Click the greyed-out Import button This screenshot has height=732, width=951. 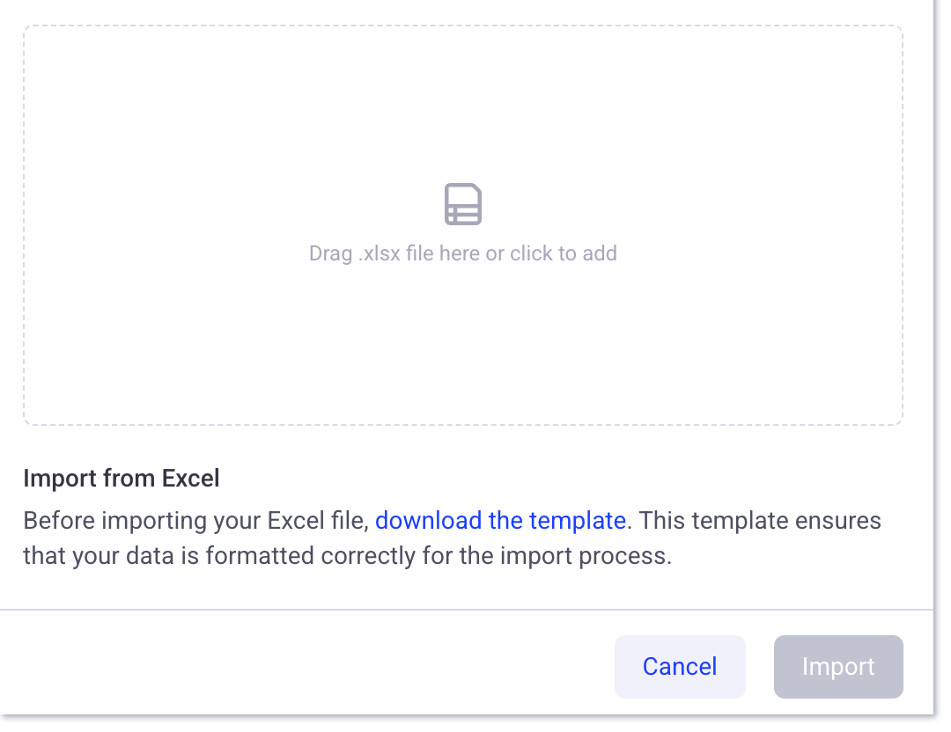838,667
